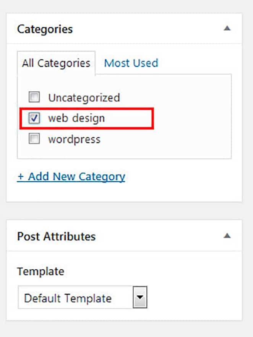Open the Add New Category link
The width and height of the screenshot is (253, 337).
(x=71, y=176)
